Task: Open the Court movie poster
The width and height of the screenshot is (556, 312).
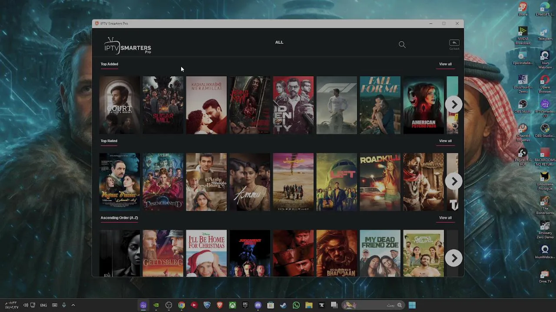Action: [119, 105]
